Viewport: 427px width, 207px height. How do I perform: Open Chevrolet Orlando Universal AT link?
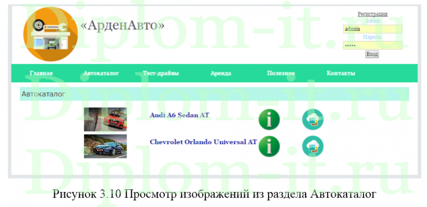click(x=203, y=142)
